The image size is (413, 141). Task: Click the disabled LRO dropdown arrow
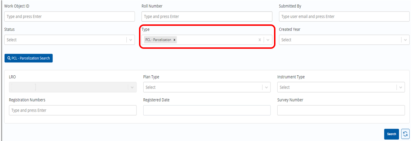[132, 87]
